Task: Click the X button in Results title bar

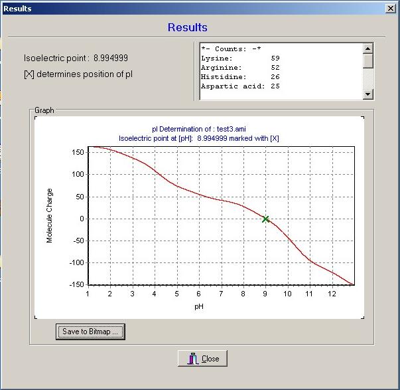Action: pyautogui.click(x=391, y=9)
